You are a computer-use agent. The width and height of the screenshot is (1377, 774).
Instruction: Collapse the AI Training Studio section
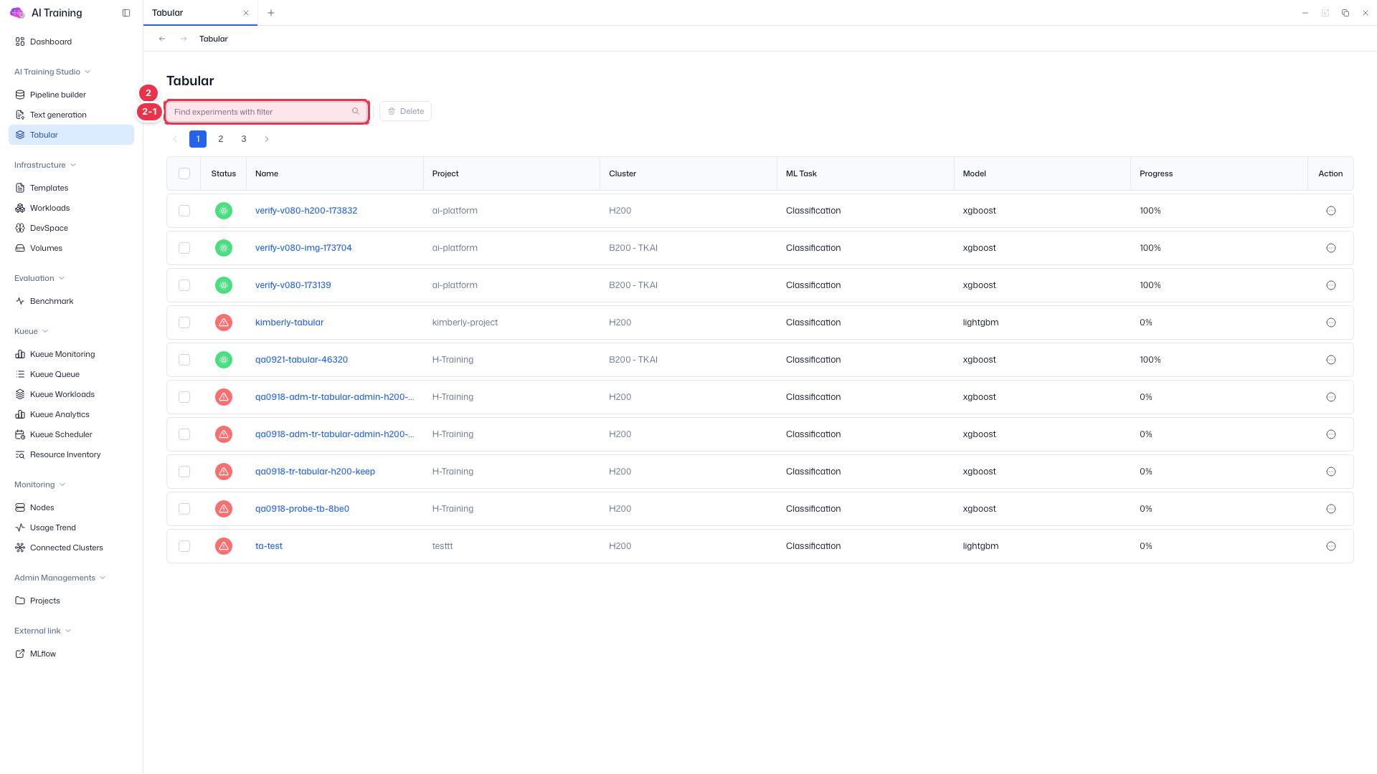point(52,72)
